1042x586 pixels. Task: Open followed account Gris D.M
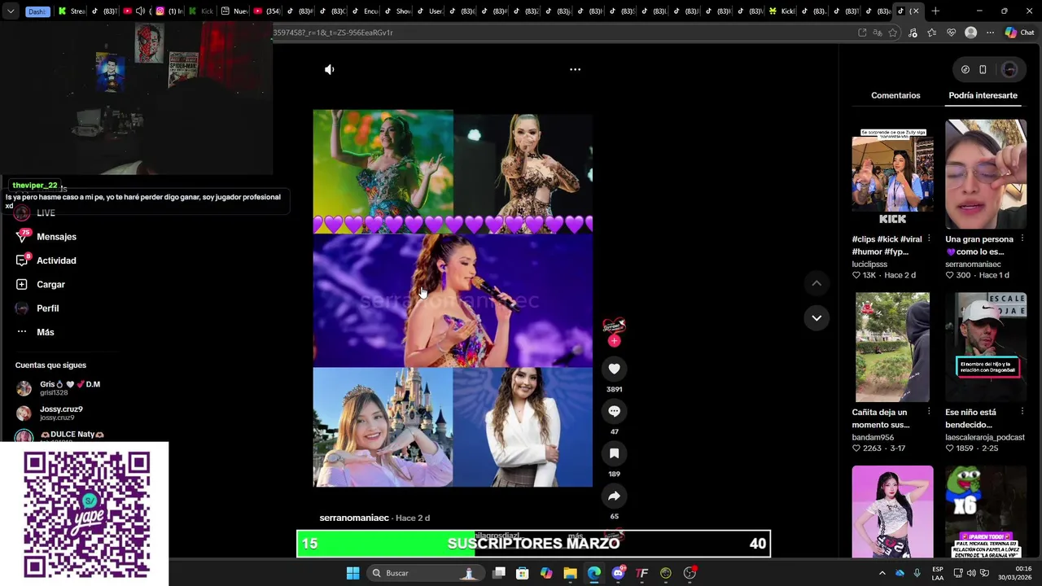tap(70, 388)
